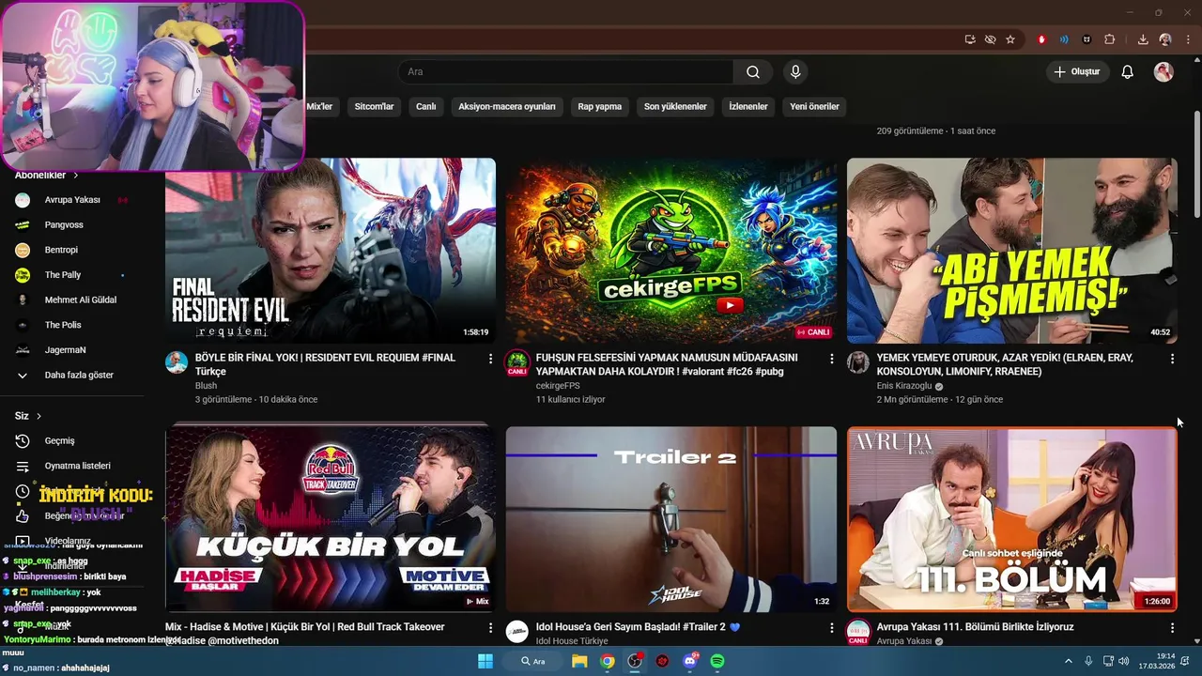
Task: Open Chrome downloads icon
Action: (x=1143, y=39)
